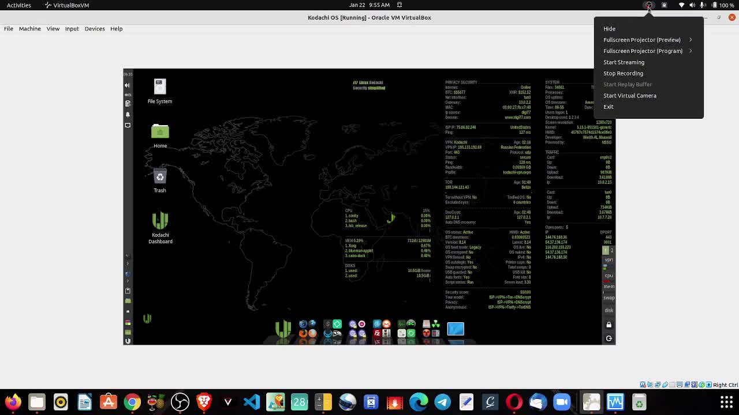Click volume icon in Kodachi left panel
Image resolution: width=739 pixels, height=415 pixels.
coord(128,85)
